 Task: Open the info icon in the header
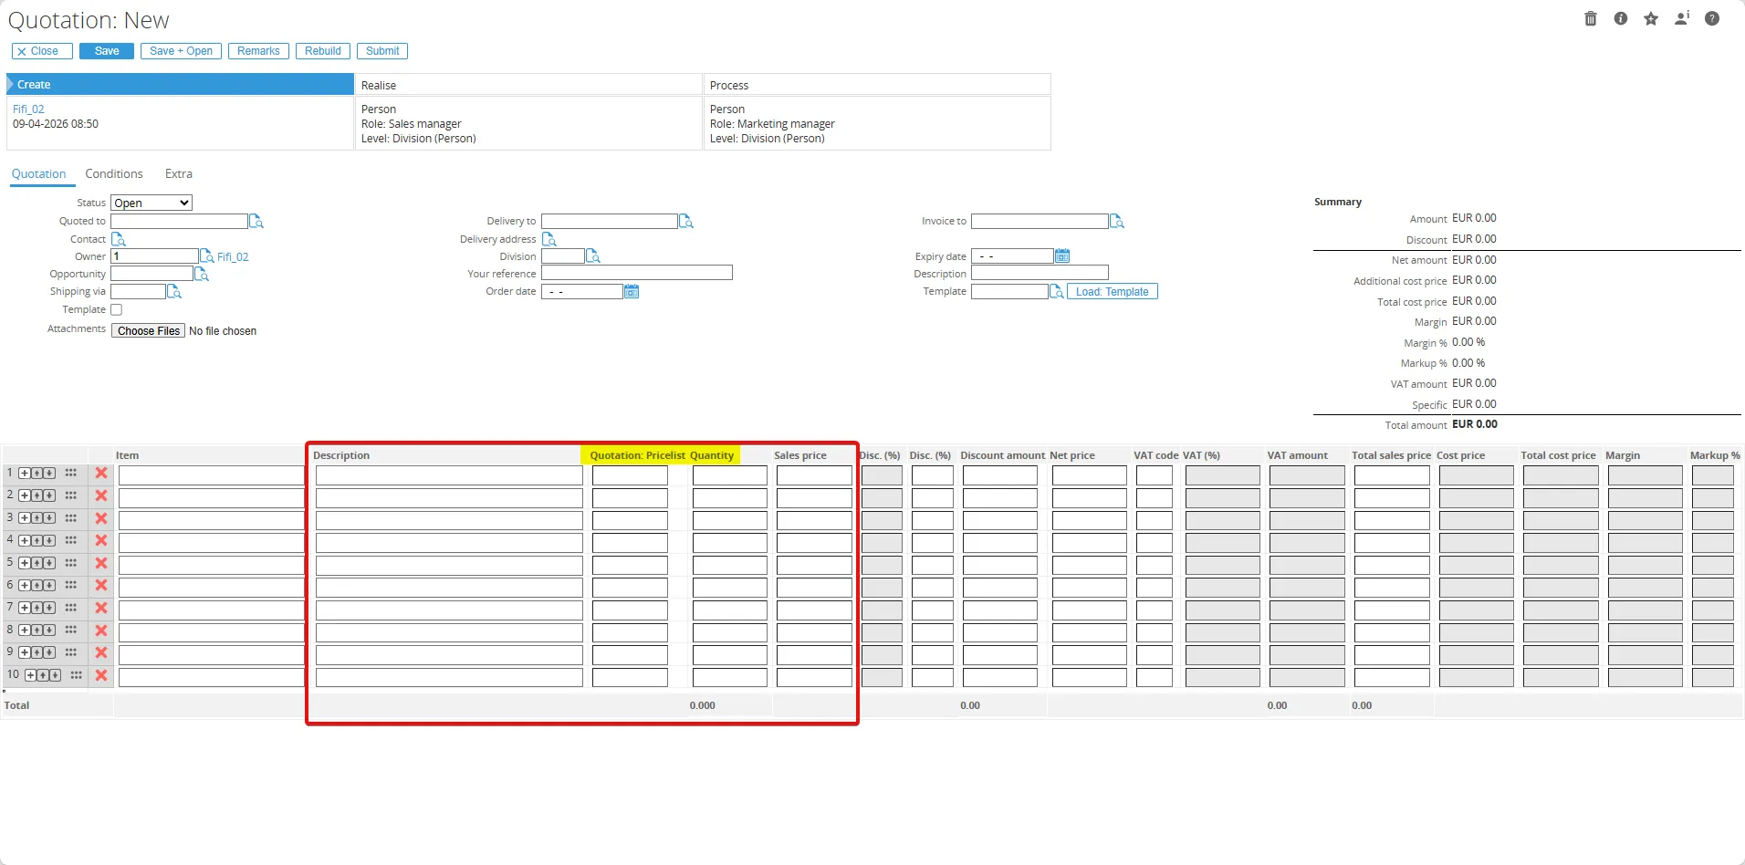(x=1621, y=18)
